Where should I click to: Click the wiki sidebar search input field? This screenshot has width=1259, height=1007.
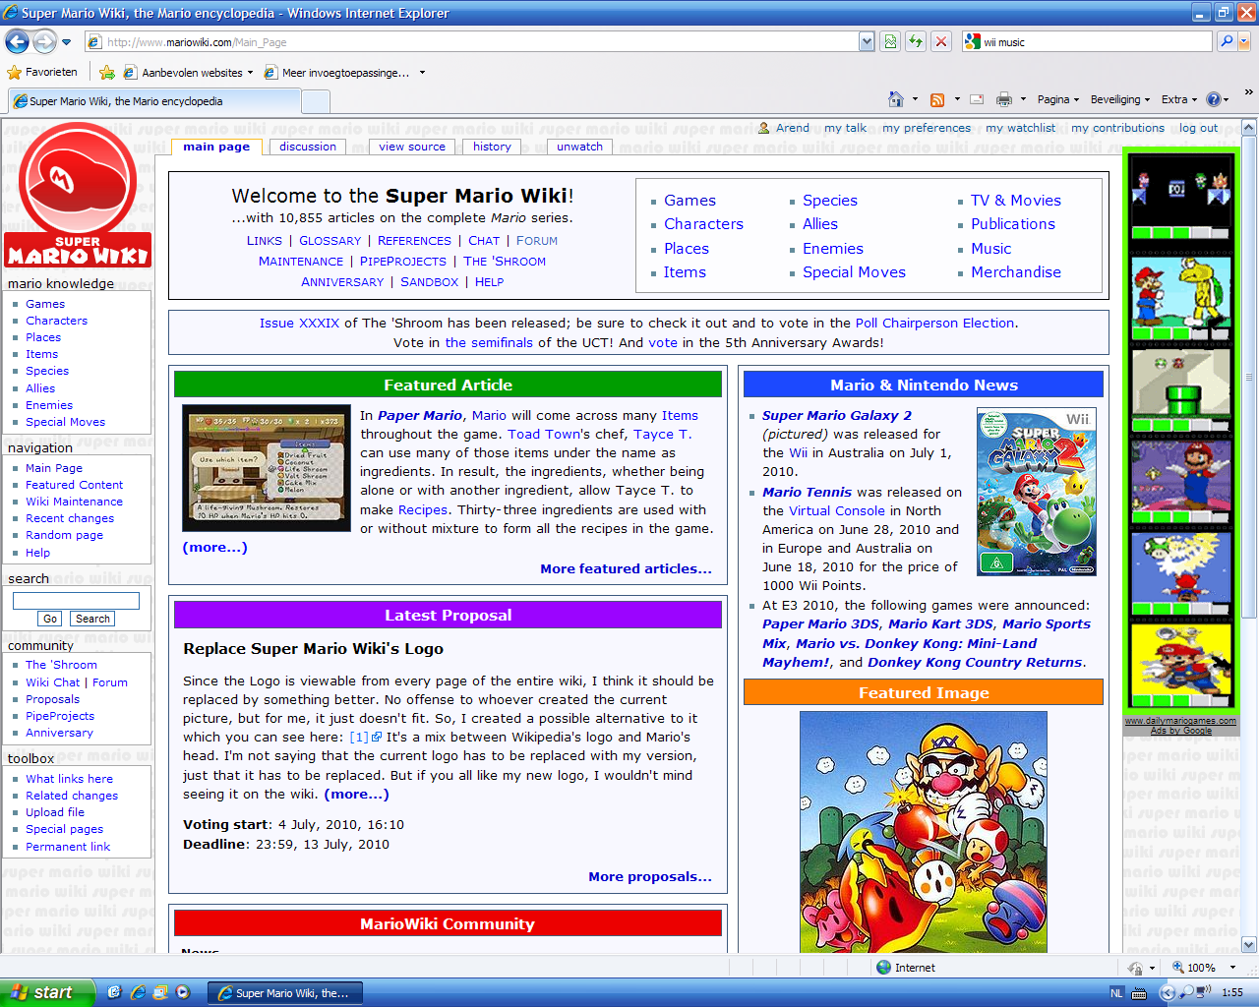pos(76,601)
